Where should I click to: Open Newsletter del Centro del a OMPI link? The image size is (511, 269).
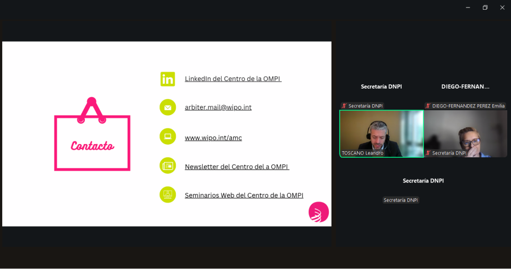[x=236, y=167]
